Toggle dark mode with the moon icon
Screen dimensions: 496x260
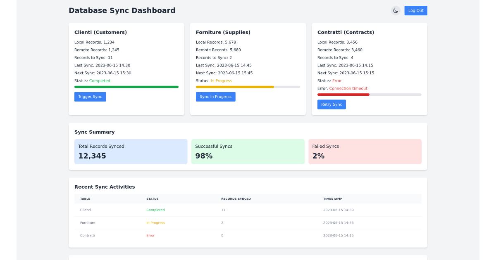[396, 10]
